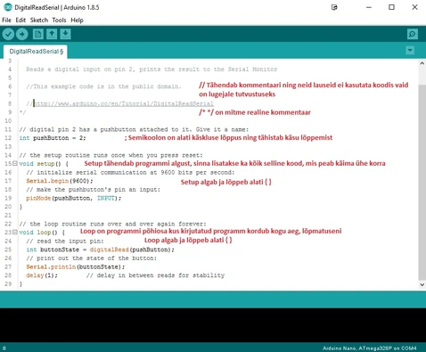Collapse the loop() function fold marker

click(x=15, y=232)
